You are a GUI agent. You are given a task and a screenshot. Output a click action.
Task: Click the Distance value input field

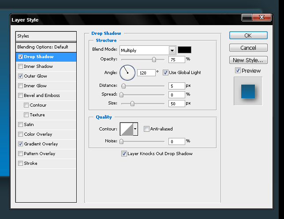point(176,86)
